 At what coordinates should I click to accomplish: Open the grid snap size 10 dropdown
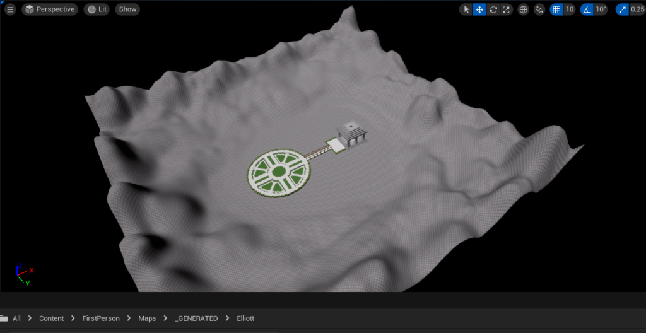pos(570,9)
